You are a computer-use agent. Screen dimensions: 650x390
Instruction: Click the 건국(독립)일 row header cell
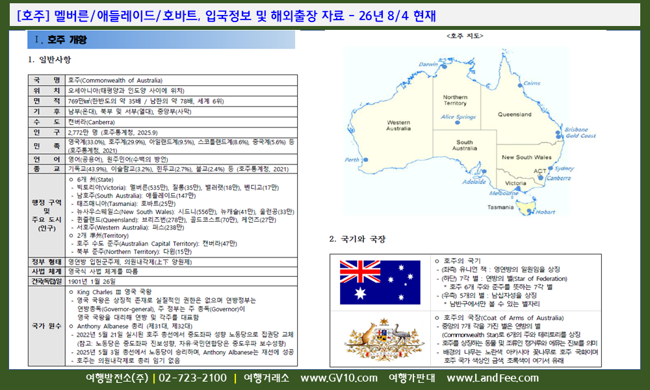[x=47, y=281]
